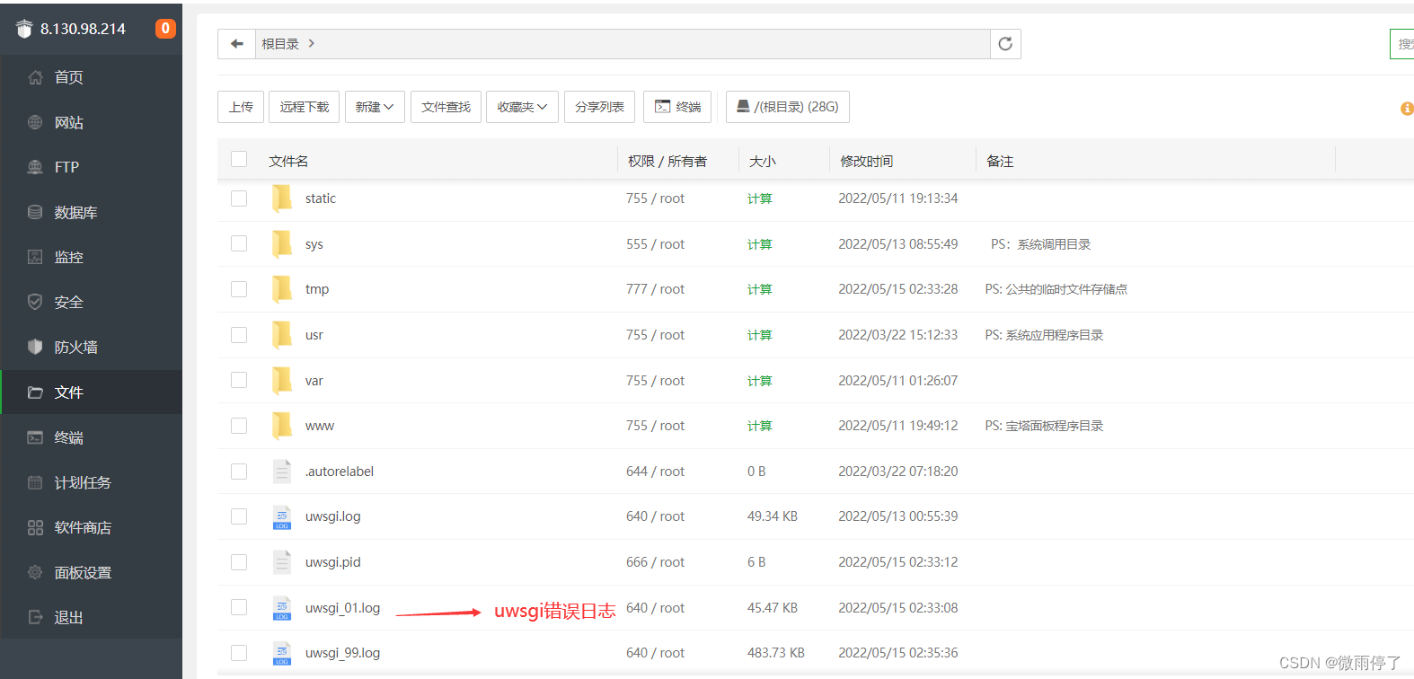The height and width of the screenshot is (679, 1414).
Task: Click the database icon beside 数据库
Action: pyautogui.click(x=35, y=212)
